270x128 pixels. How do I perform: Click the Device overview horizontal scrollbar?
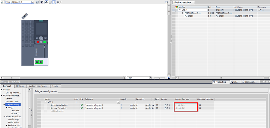click(221, 78)
